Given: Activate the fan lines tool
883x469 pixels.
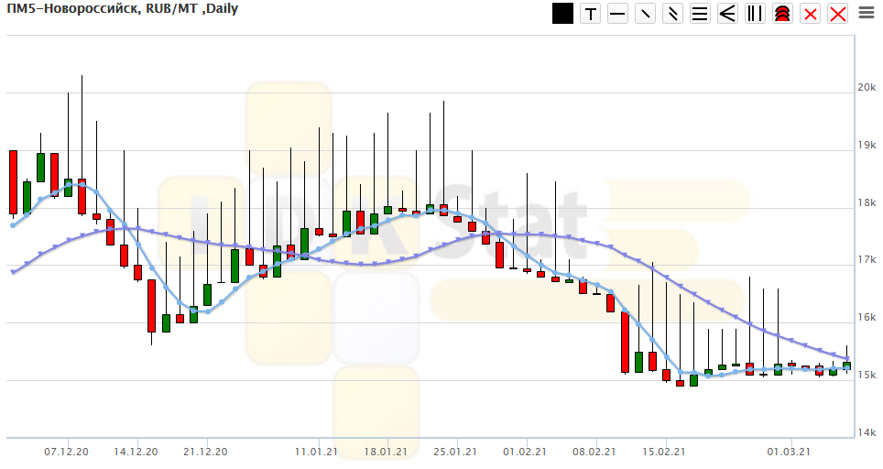Looking at the screenshot, I should [728, 14].
